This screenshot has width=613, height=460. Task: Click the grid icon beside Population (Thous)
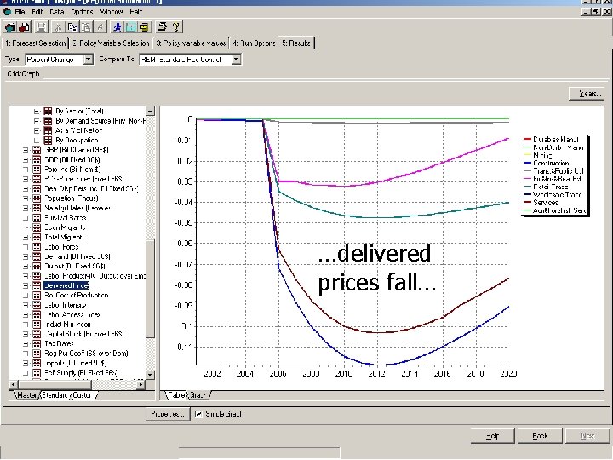pyautogui.click(x=37, y=198)
